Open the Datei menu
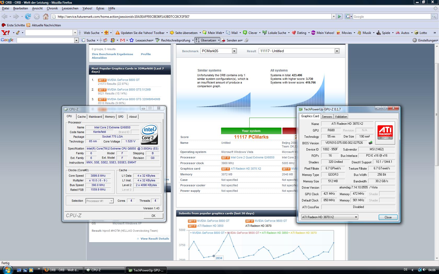 point(5,8)
